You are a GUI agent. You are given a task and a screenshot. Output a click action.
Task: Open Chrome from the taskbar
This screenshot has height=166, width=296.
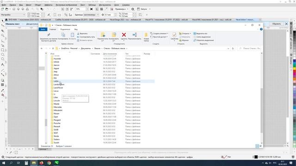point(49,163)
